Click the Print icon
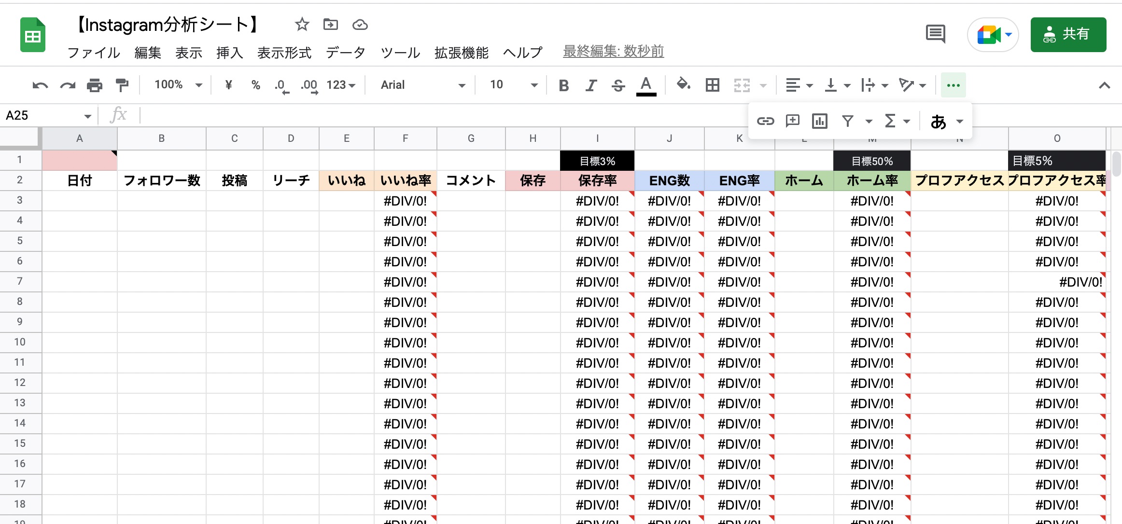This screenshot has height=524, width=1122. [95, 85]
